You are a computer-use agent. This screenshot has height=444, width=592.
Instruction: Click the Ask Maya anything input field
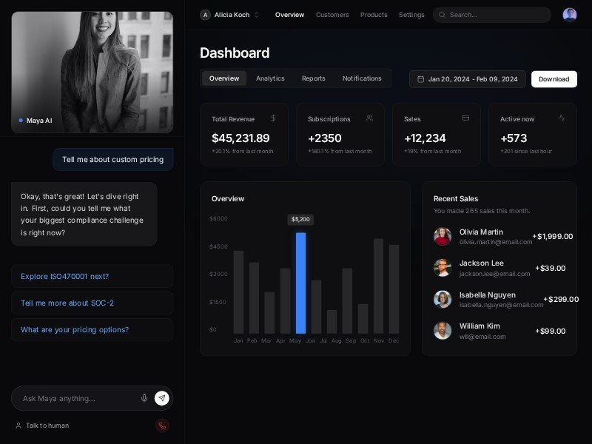point(78,398)
